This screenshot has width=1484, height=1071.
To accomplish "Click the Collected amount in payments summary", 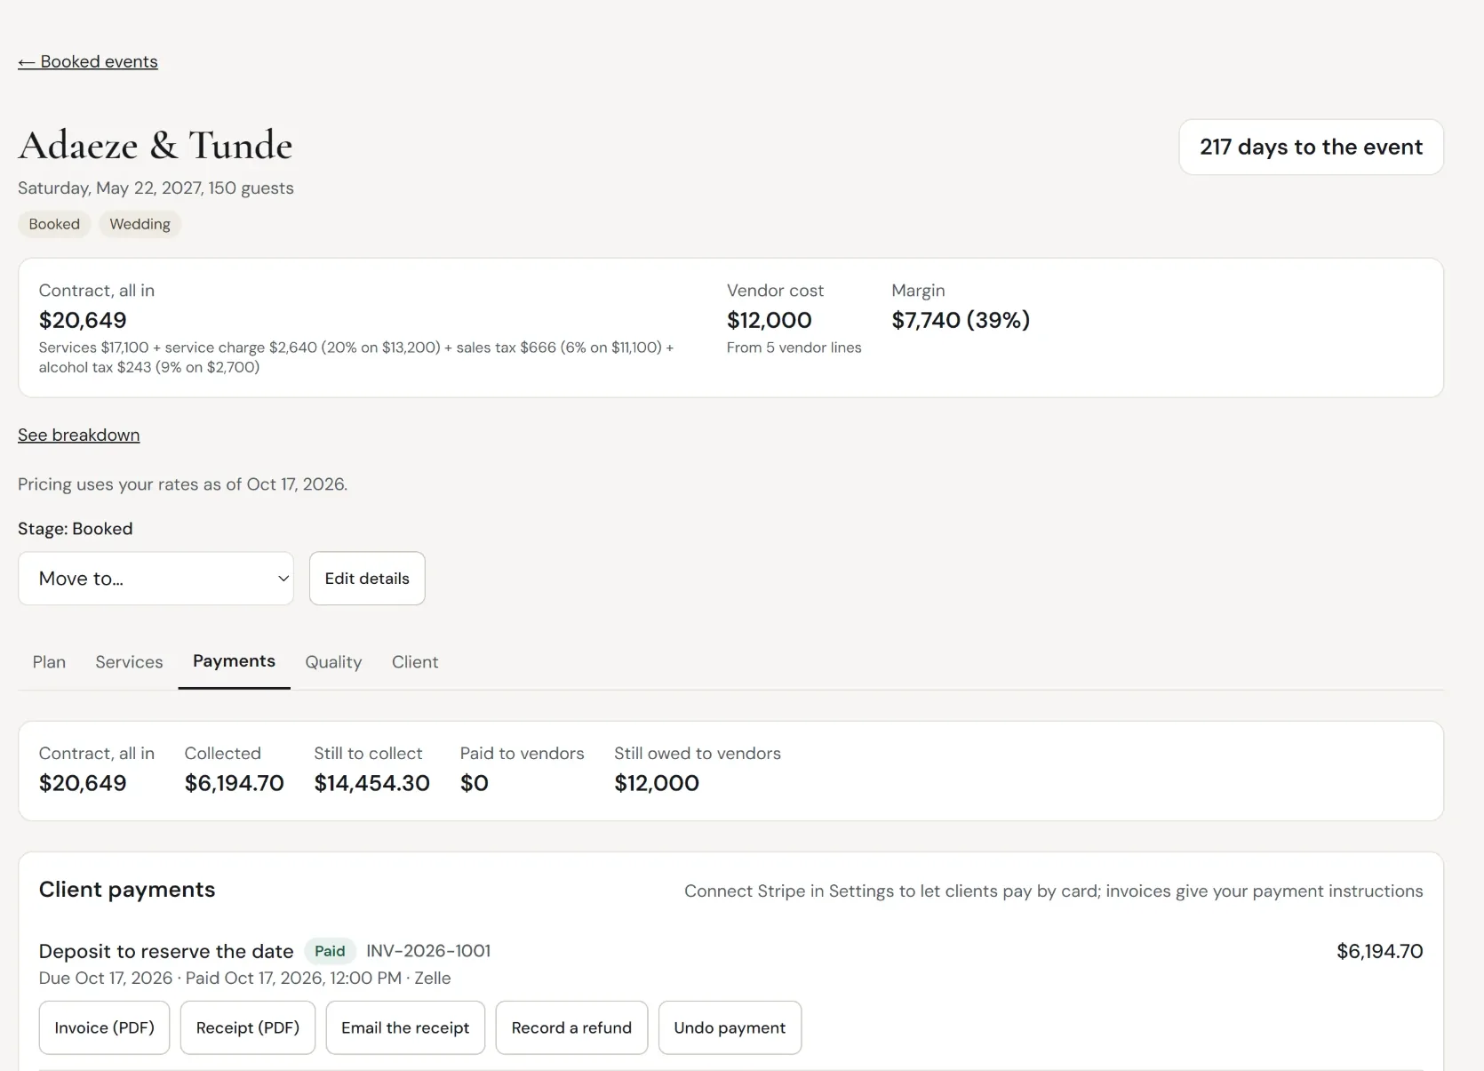I will 234,783.
